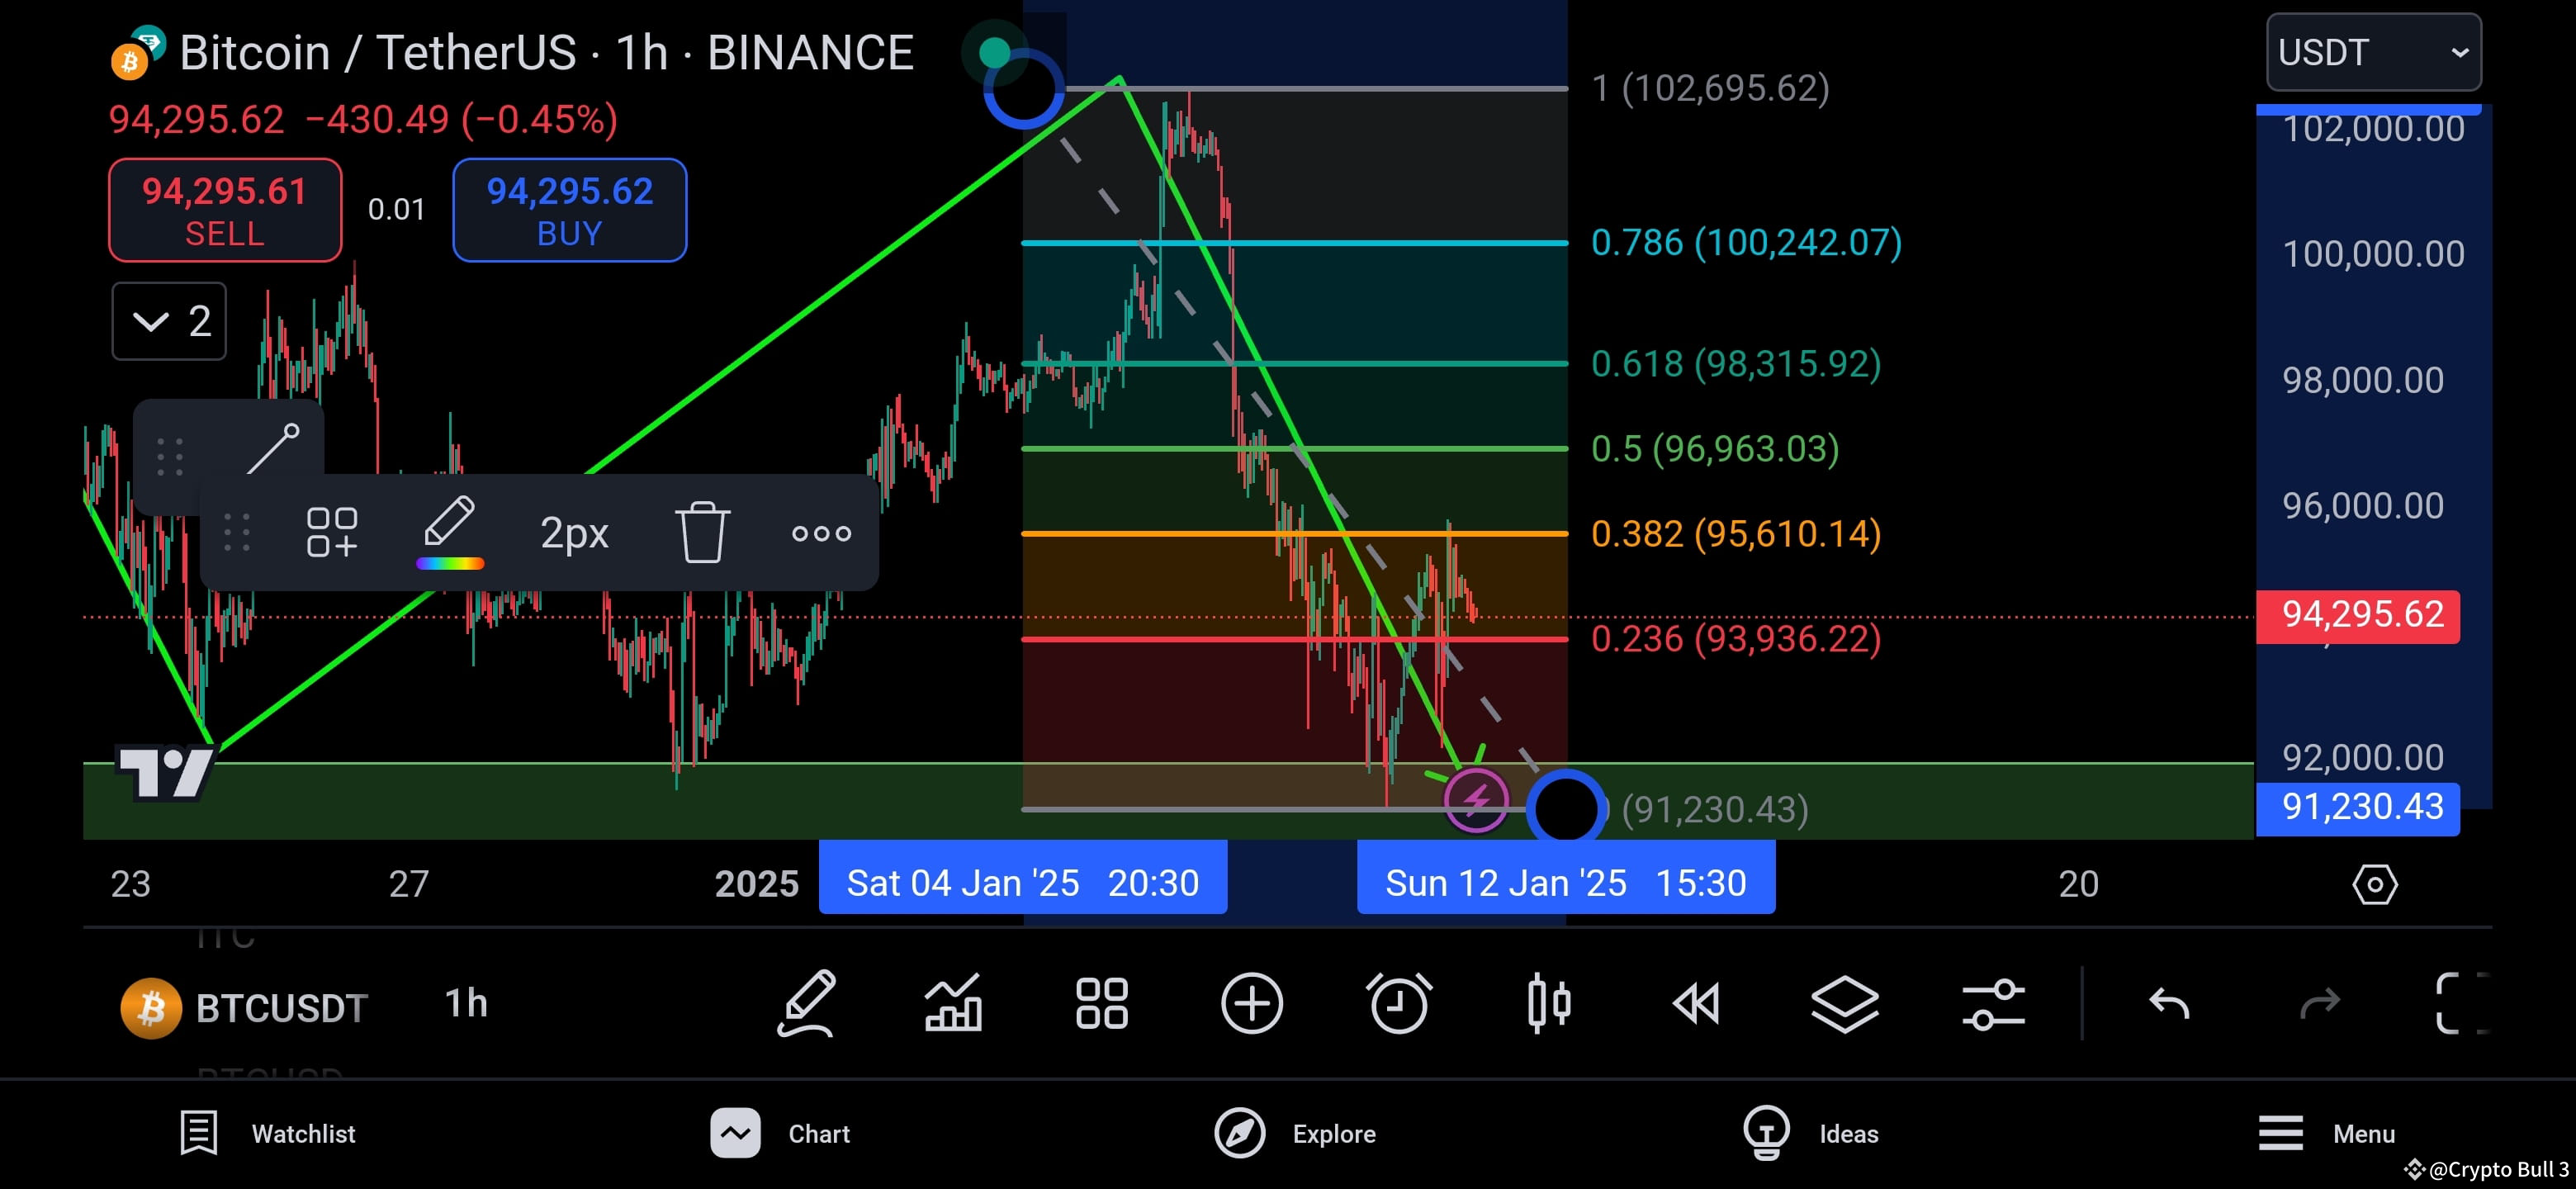Open the chart layout grid icon
The image size is (2576, 1189).
[x=1101, y=1004]
